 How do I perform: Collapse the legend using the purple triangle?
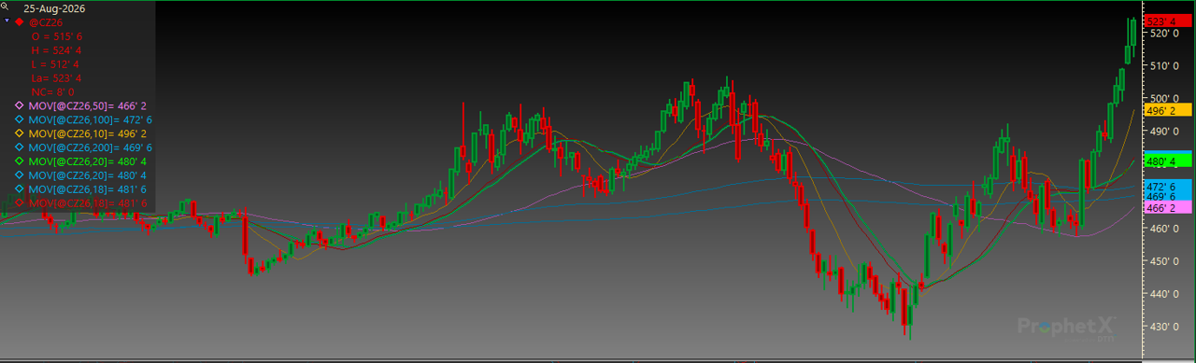[7, 20]
